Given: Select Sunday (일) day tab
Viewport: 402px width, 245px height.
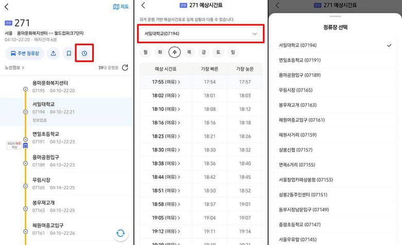Looking at the screenshot, I should tap(233, 52).
